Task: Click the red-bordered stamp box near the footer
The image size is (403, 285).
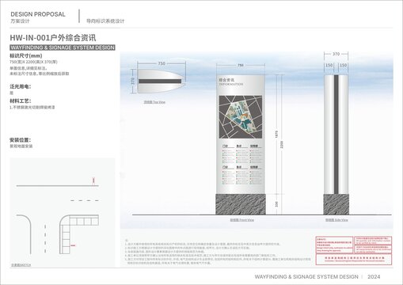Action: coord(354,250)
